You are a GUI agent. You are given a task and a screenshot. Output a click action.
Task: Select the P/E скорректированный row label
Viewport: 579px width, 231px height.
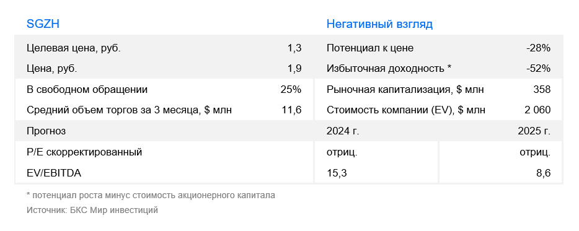point(84,152)
